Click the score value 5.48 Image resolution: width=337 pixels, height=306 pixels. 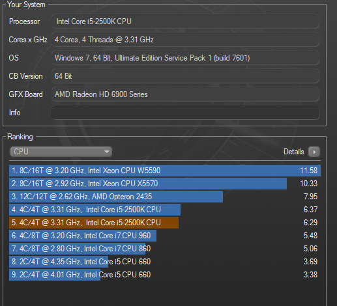(x=310, y=236)
